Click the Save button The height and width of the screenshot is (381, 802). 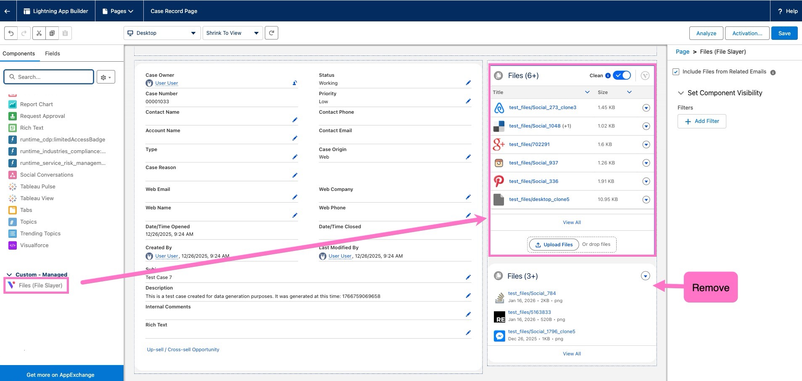pos(784,33)
